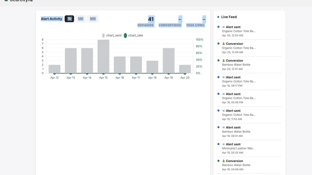
Task: Click blue dot of Apr 19, 05:33 AM alert
Action: (x=218, y=144)
